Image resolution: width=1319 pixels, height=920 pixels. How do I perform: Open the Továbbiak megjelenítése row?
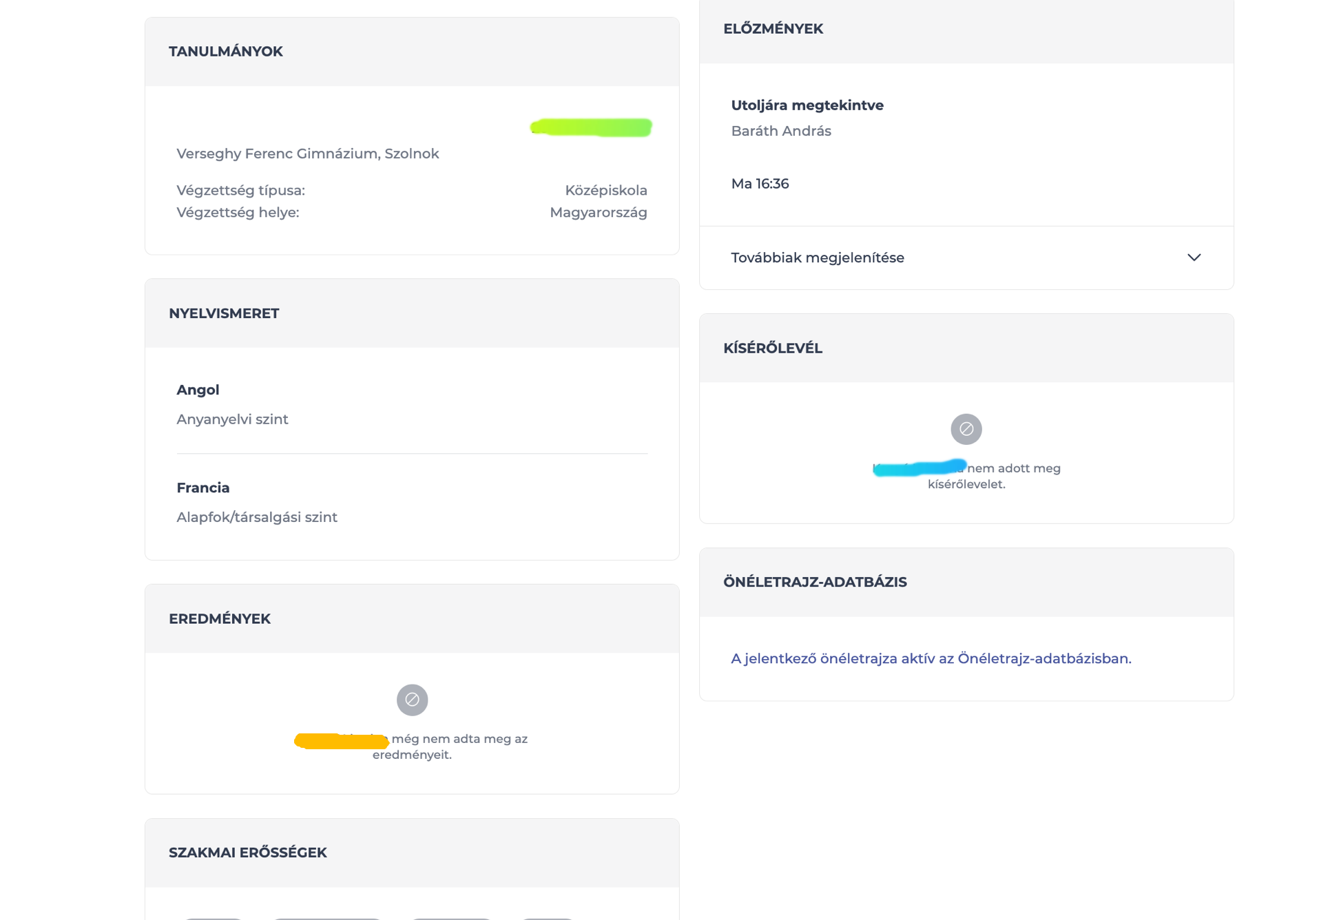click(x=966, y=258)
